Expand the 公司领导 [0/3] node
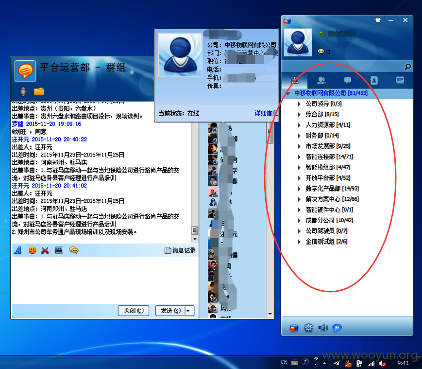The image size is (422, 369). [x=299, y=104]
